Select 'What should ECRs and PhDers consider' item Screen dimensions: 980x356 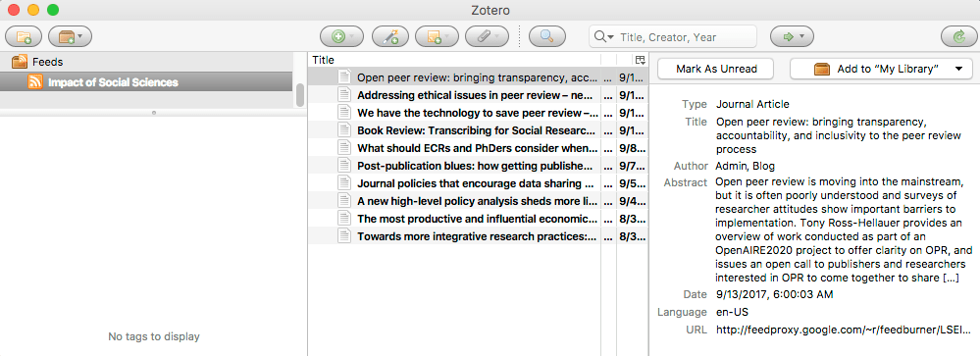tap(478, 148)
